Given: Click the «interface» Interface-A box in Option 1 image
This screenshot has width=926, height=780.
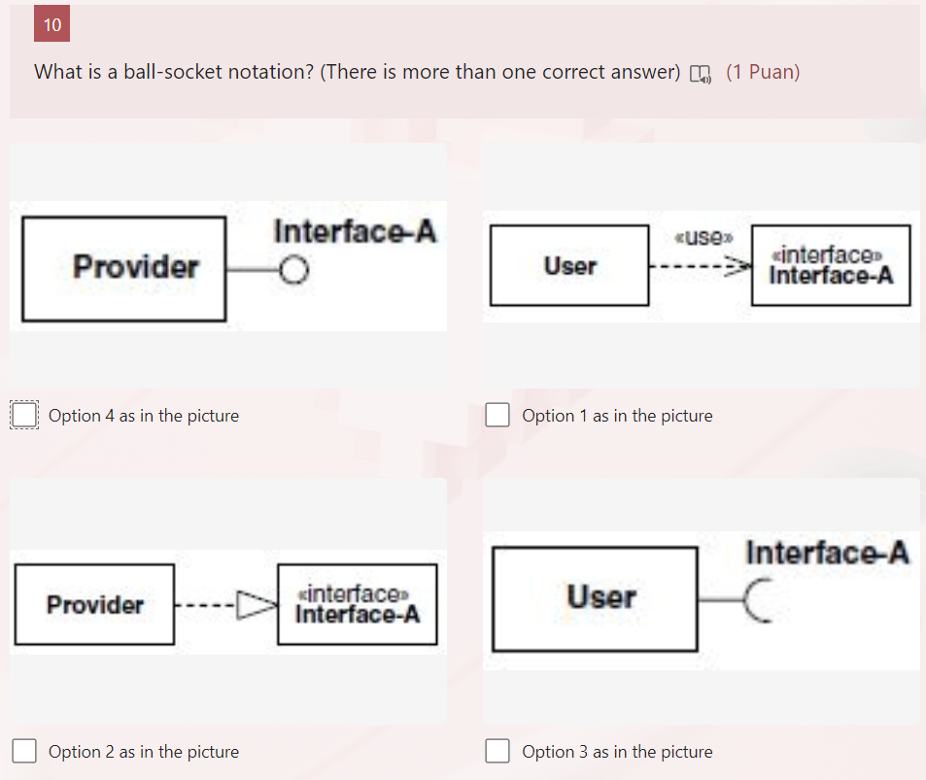Looking at the screenshot, I should (830, 264).
